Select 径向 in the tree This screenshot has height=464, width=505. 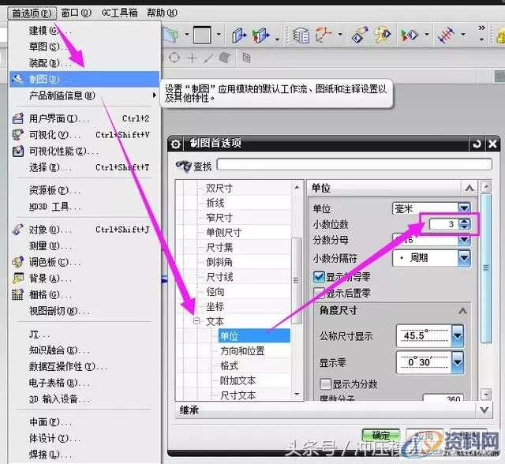point(215,292)
